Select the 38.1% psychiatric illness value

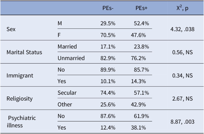pyautogui.click(x=138, y=128)
